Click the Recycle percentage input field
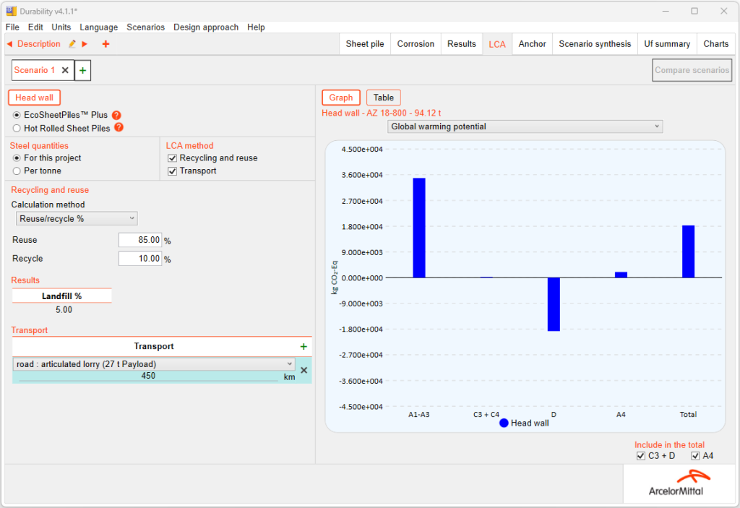This screenshot has height=508, width=740. coord(140,259)
